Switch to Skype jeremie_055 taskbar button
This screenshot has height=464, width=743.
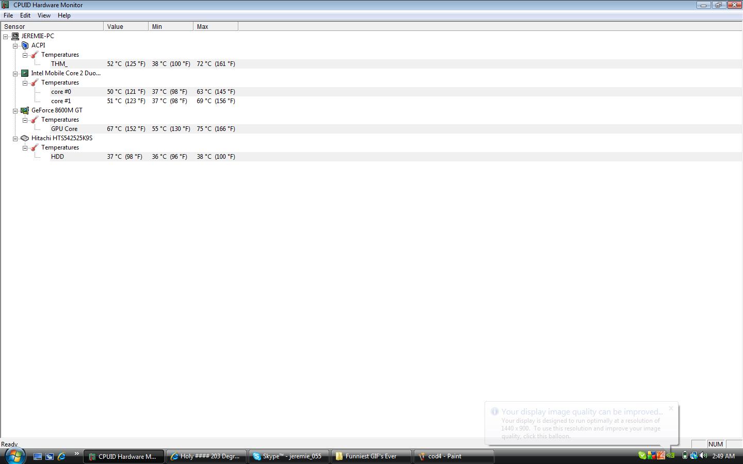click(289, 456)
